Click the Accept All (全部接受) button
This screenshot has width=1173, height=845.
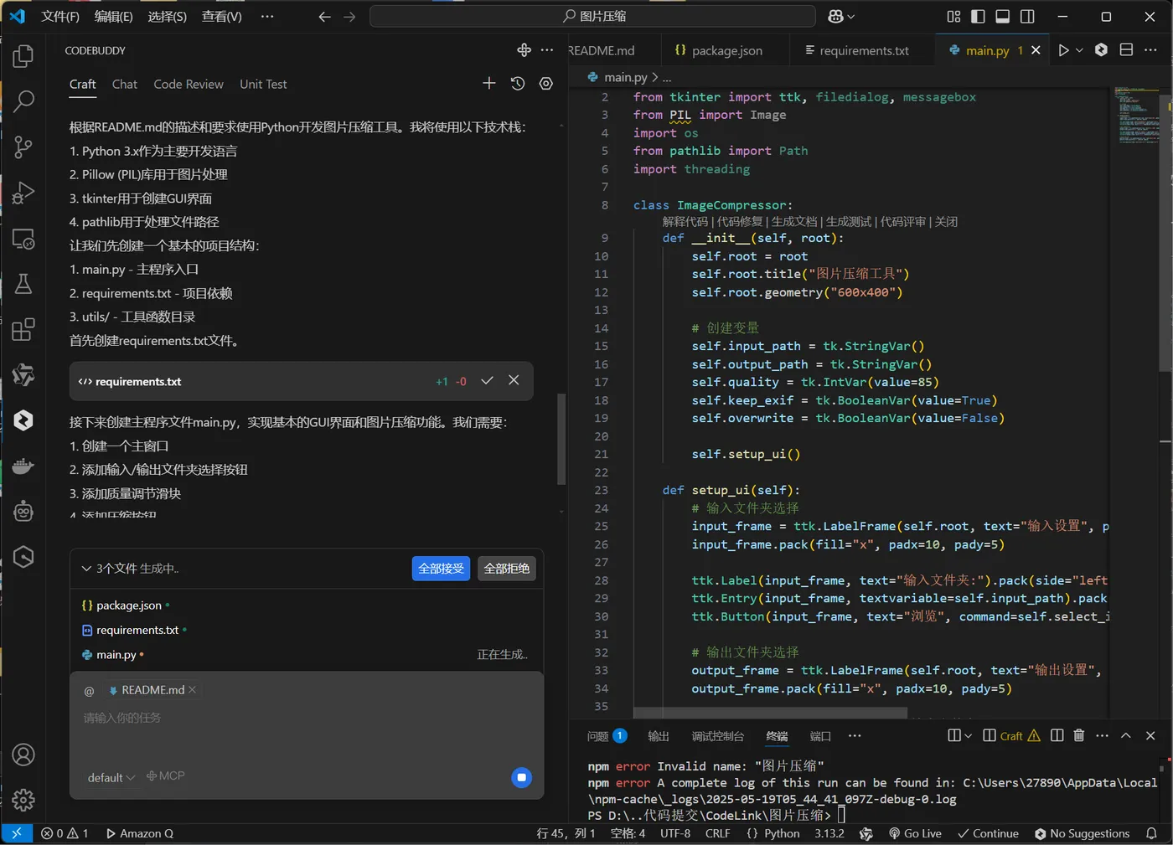(441, 569)
